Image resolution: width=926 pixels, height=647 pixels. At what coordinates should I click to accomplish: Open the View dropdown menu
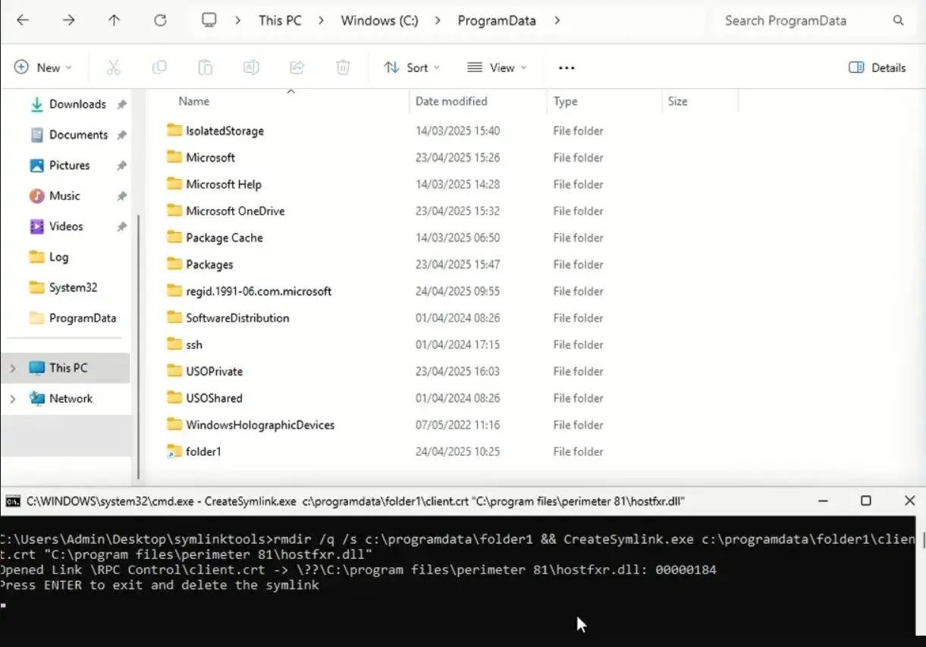[x=497, y=68]
